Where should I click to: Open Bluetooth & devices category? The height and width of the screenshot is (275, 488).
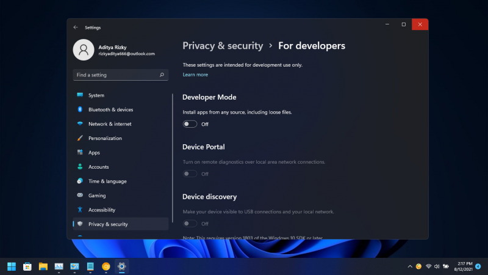click(120, 109)
